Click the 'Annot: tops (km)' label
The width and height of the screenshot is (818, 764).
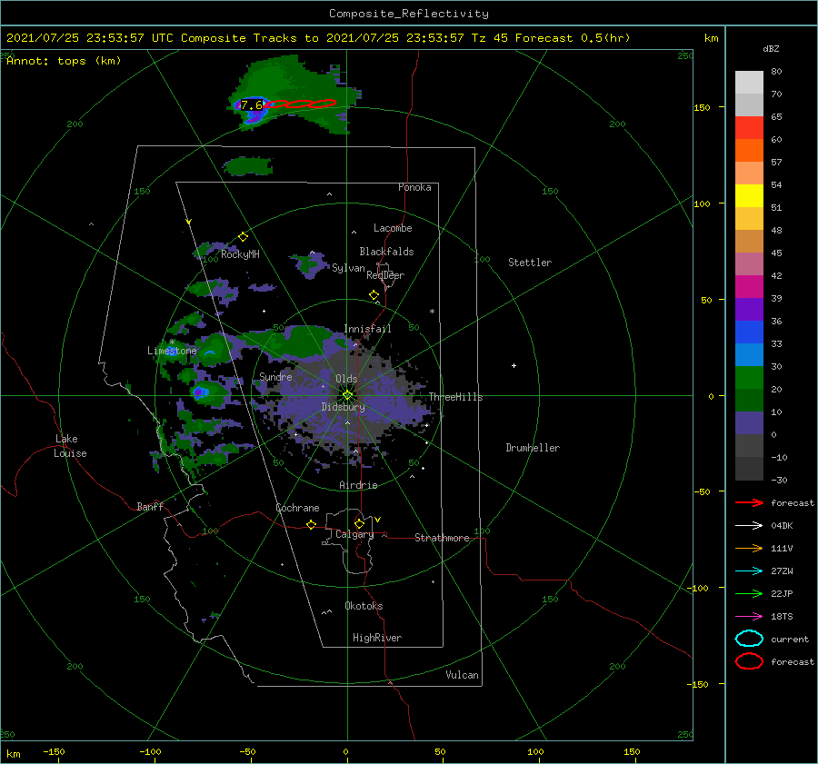(x=64, y=61)
